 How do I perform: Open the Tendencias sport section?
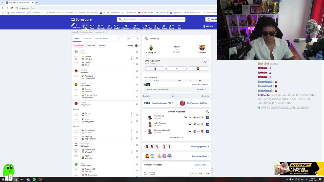point(76,26)
